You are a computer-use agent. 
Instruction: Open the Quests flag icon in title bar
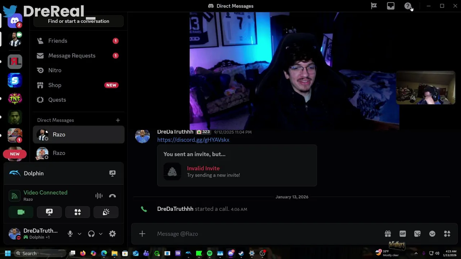click(374, 6)
